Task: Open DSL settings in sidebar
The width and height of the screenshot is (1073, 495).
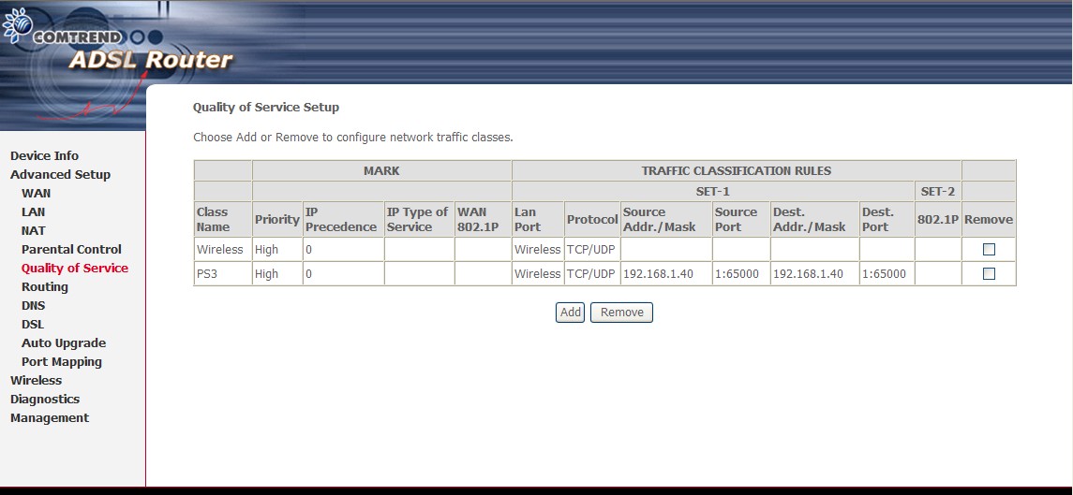Action: pos(32,325)
